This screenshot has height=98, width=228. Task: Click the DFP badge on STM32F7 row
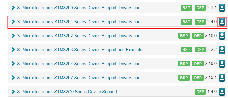[x=198, y=78]
